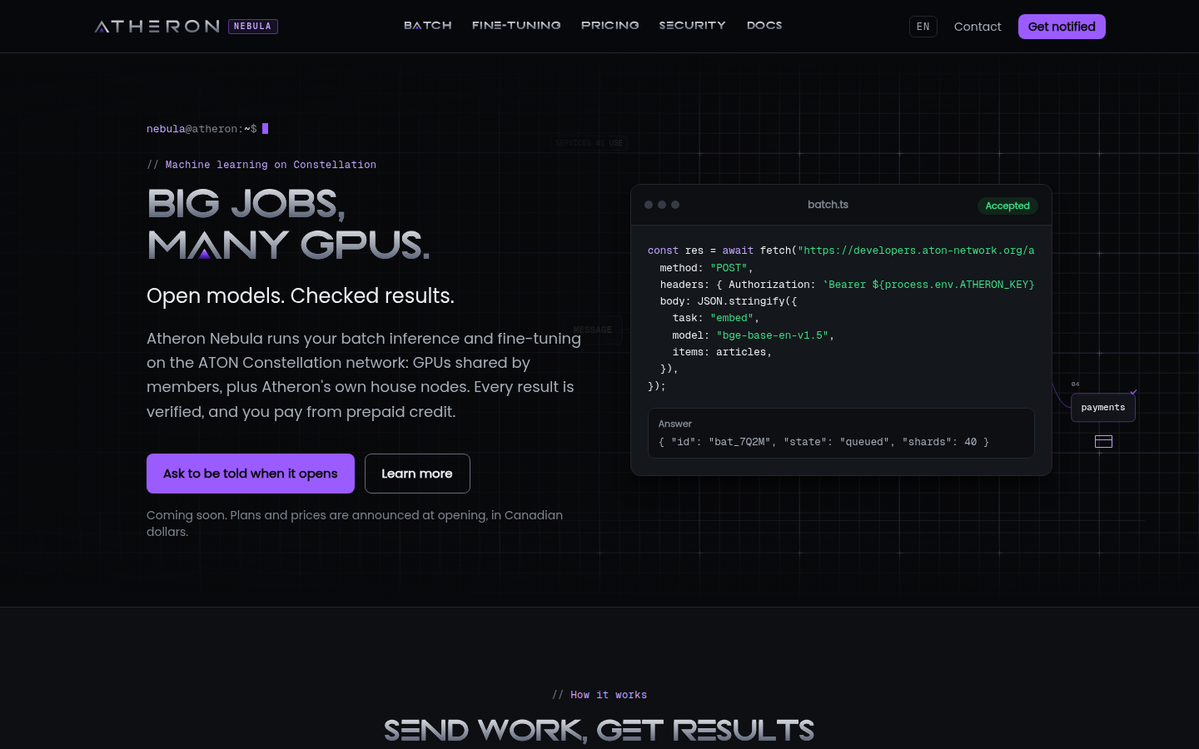Click the credit card icon below payments
Viewport: 1199px width, 749px height.
tap(1103, 442)
